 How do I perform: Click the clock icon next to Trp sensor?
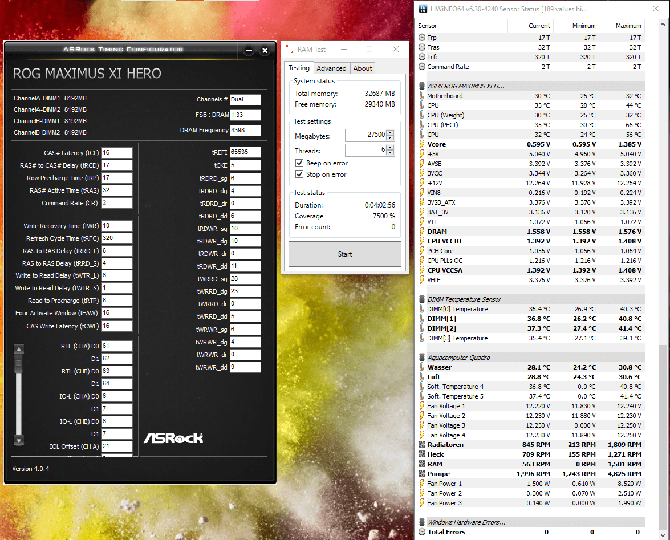(422, 38)
